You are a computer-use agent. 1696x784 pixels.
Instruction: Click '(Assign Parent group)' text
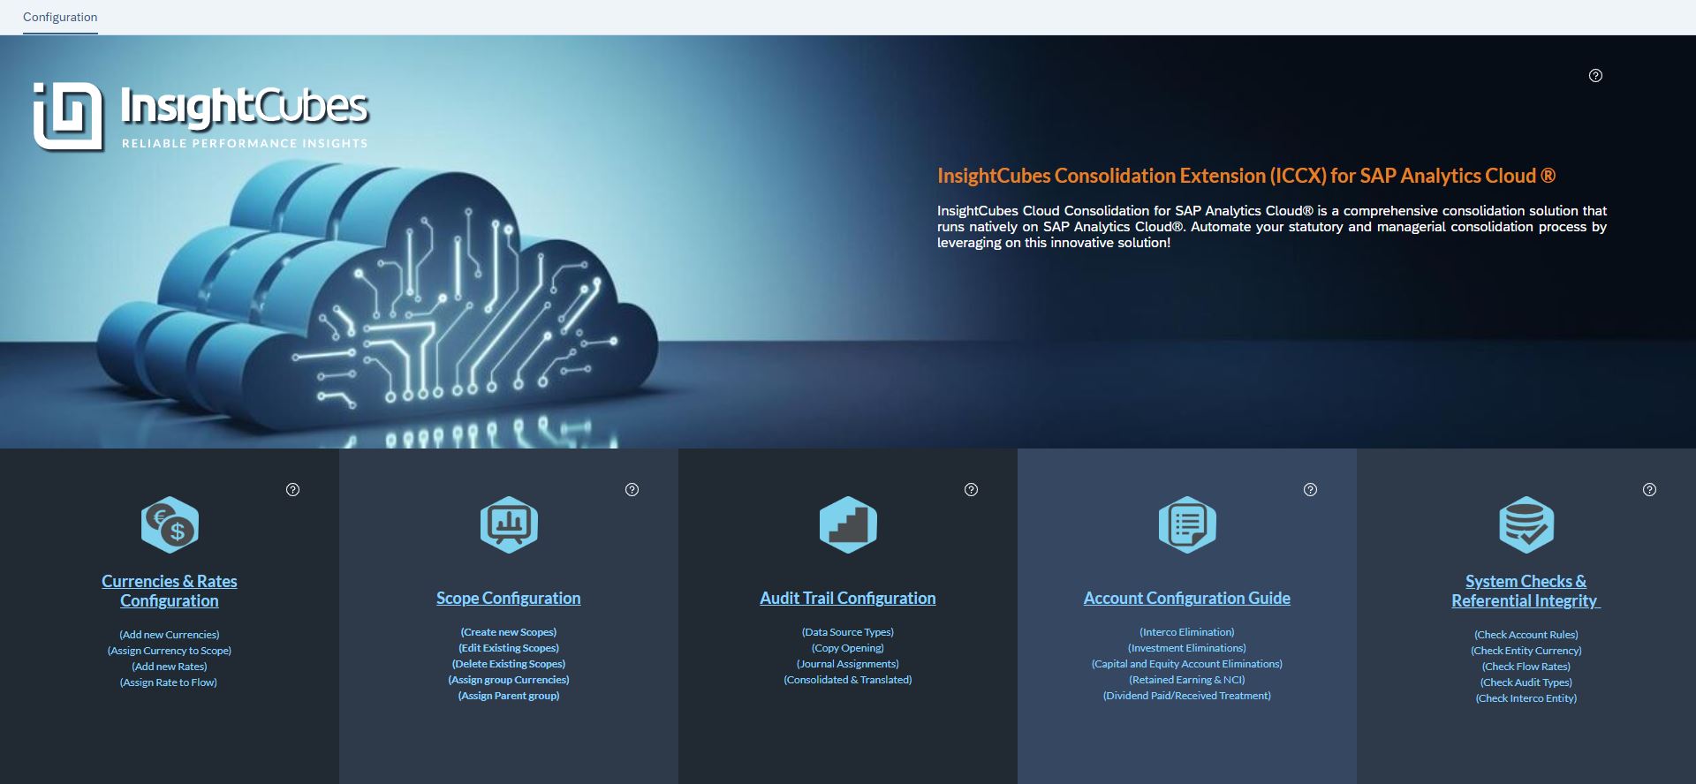[509, 696]
